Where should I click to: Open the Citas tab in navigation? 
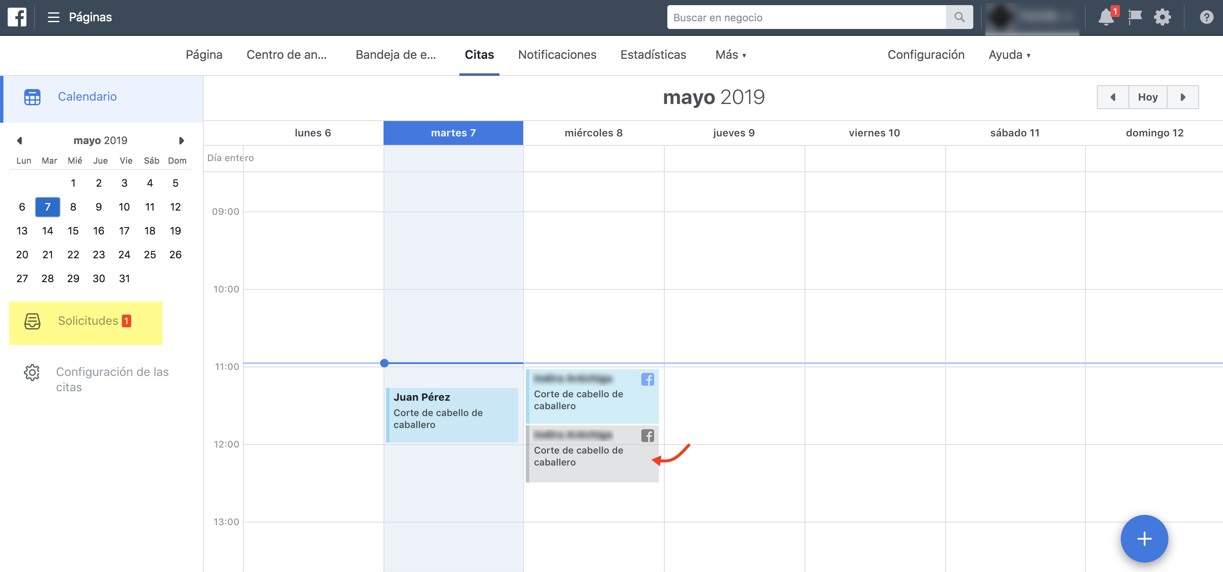pyautogui.click(x=479, y=55)
